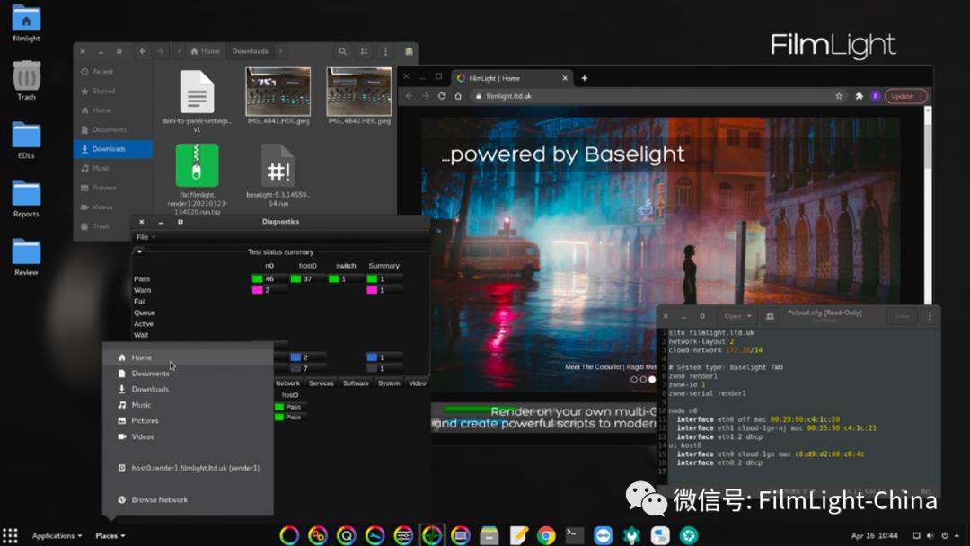Click the Downloads path button in Files
This screenshot has height=546, width=970.
[250, 51]
